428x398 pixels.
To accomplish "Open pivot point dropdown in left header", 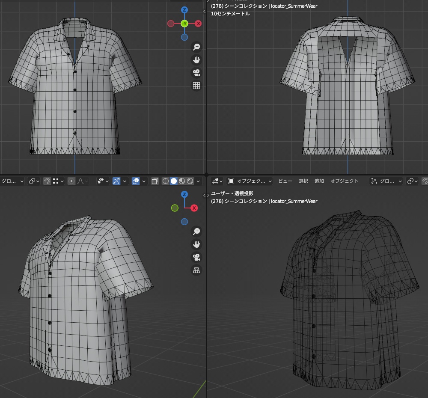I will [34, 181].
